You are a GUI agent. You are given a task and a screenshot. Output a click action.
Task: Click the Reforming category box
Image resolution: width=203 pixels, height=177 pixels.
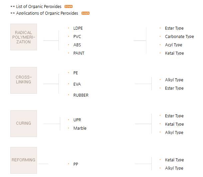[24, 160]
